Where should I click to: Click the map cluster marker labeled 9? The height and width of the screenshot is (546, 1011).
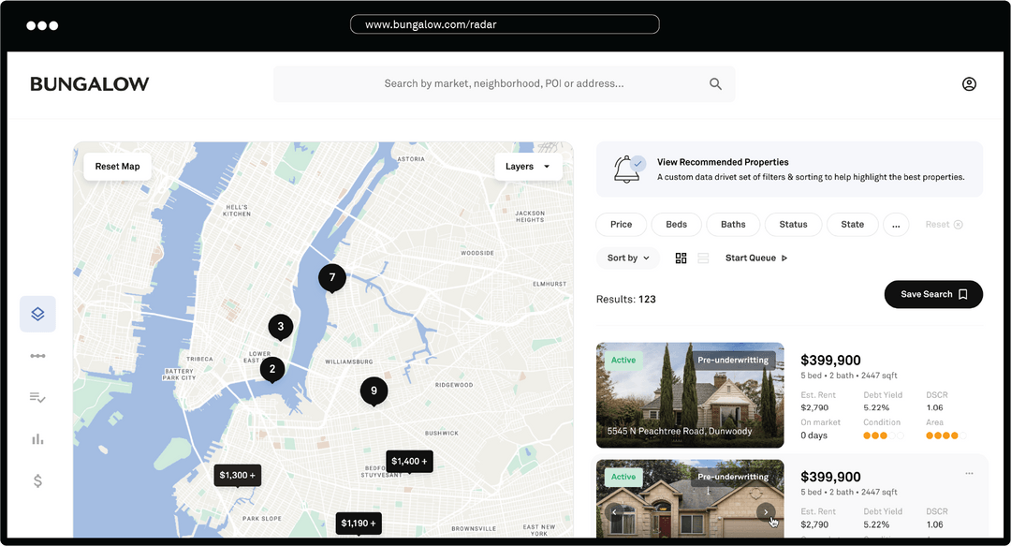[x=374, y=391]
